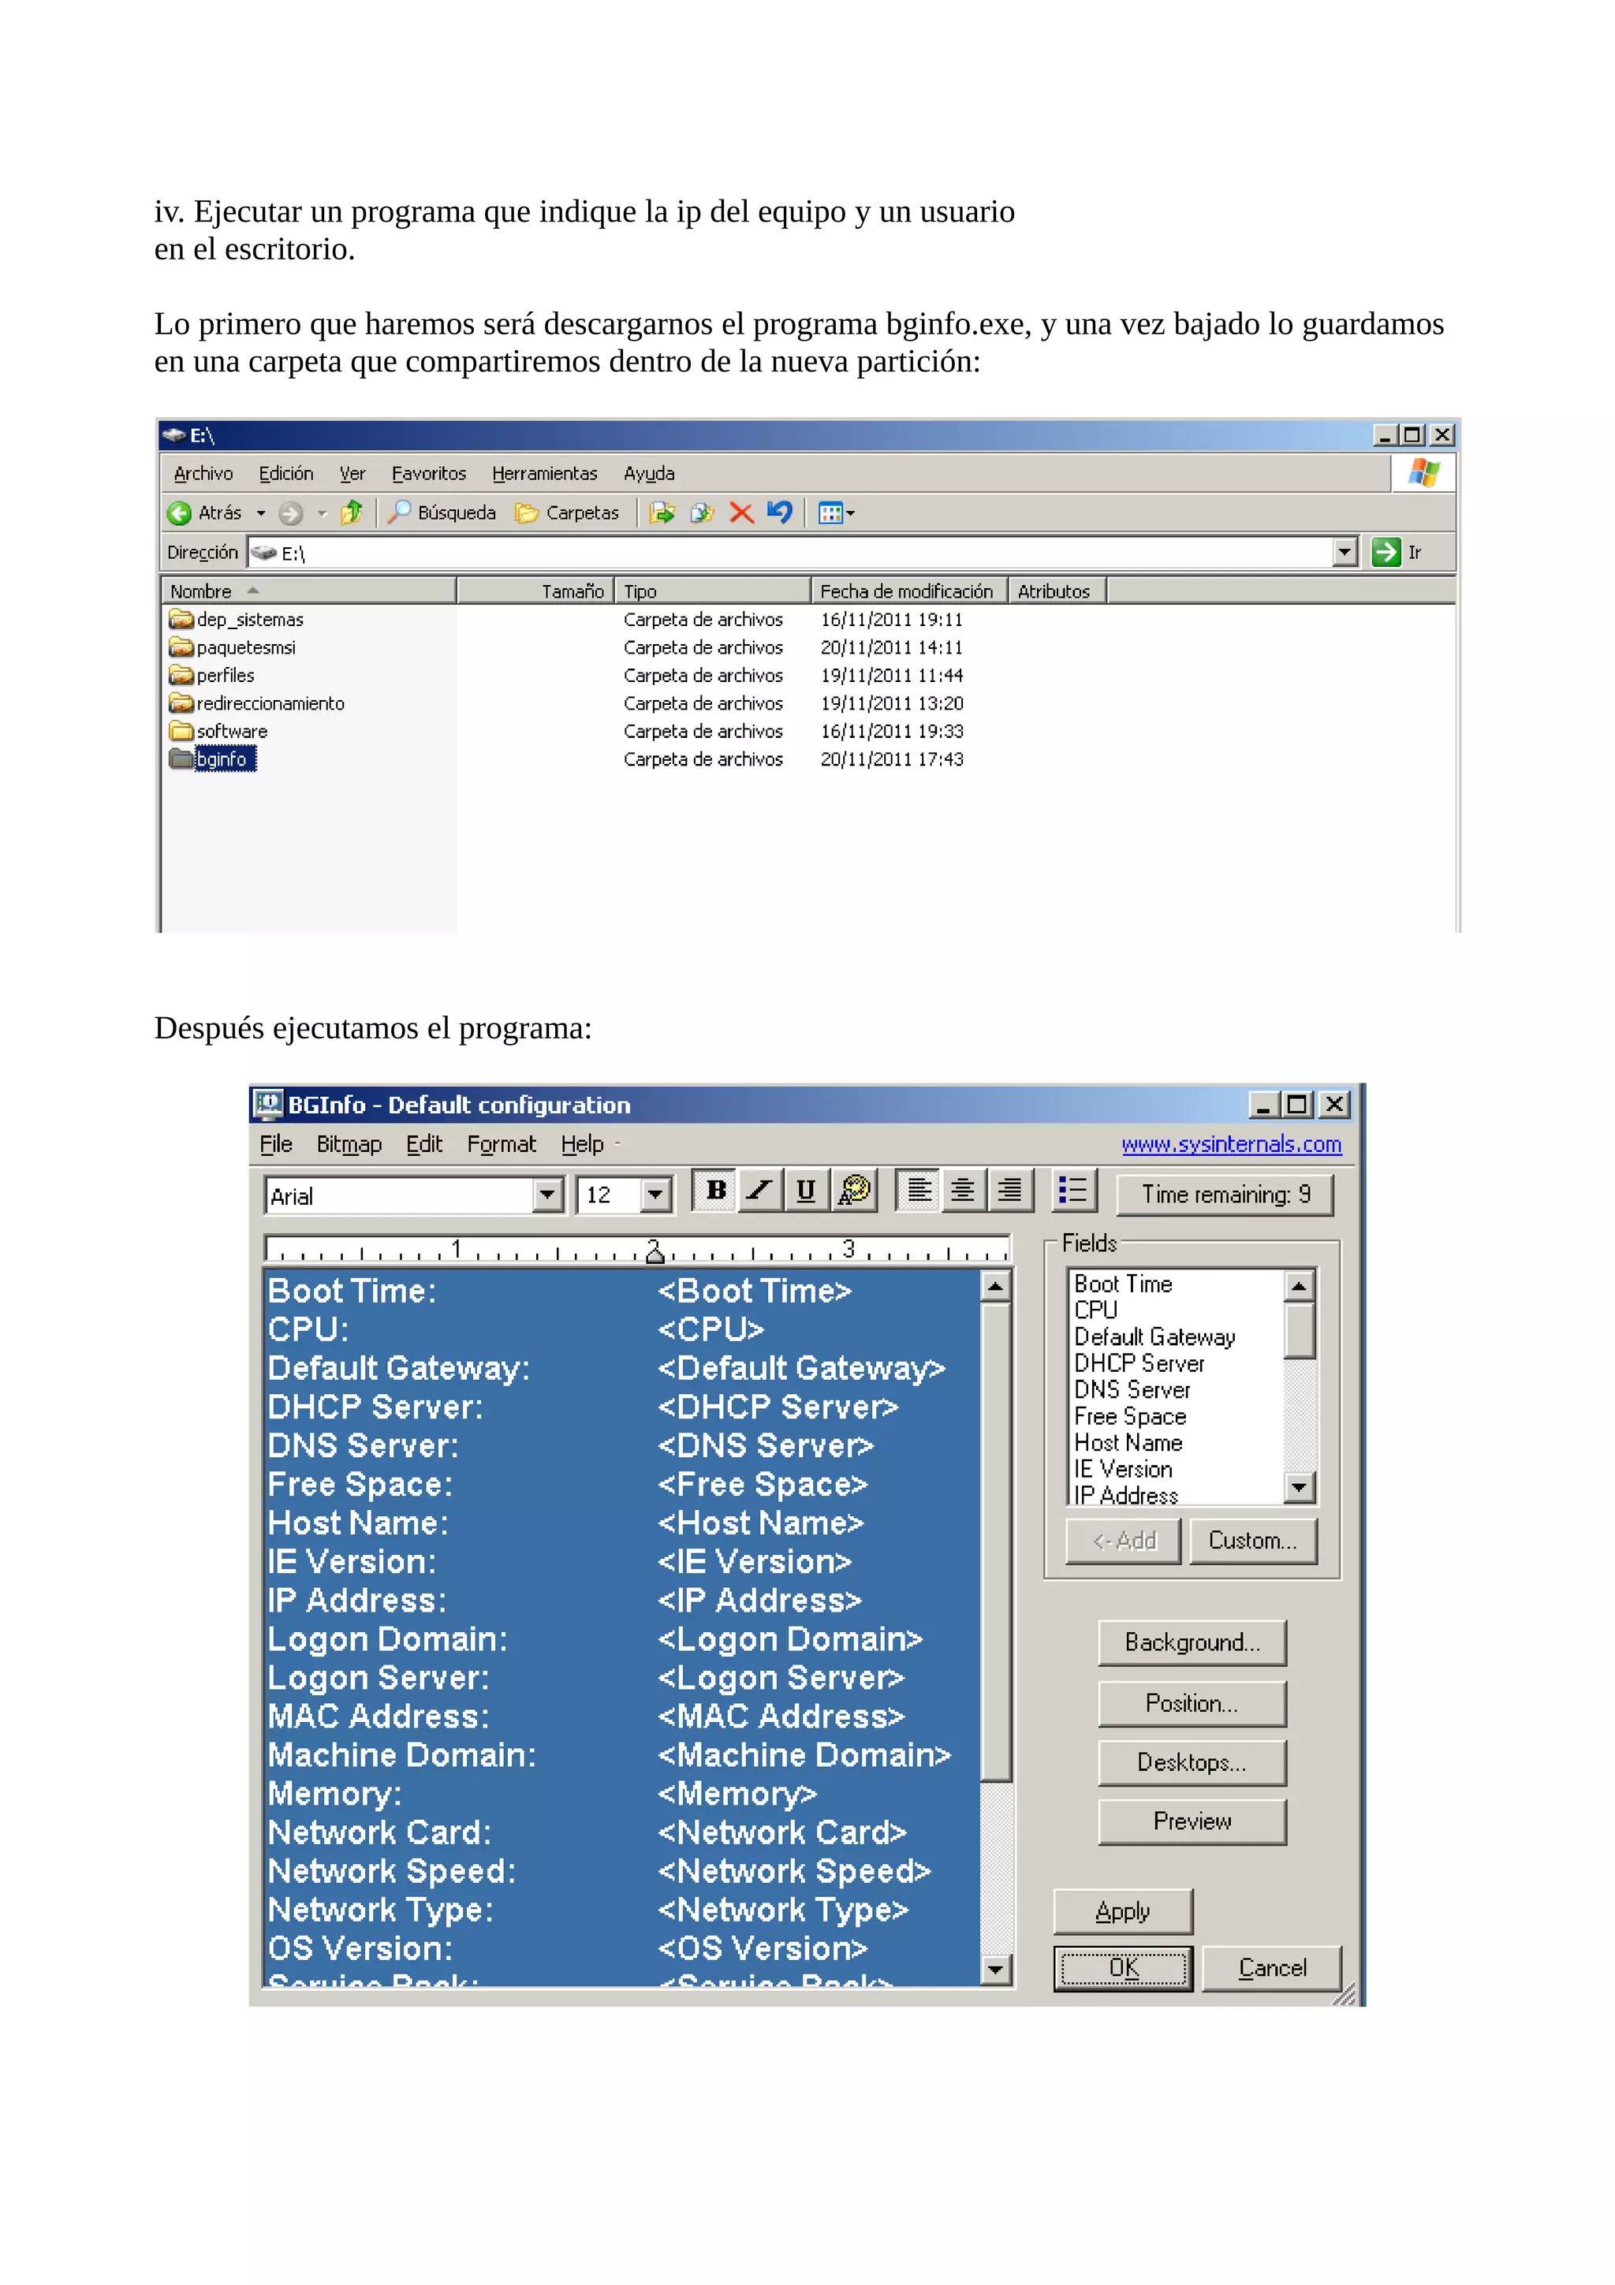The width and height of the screenshot is (1615, 2285).
Task: Click the up-one-level folder icon
Action: pos(351,513)
